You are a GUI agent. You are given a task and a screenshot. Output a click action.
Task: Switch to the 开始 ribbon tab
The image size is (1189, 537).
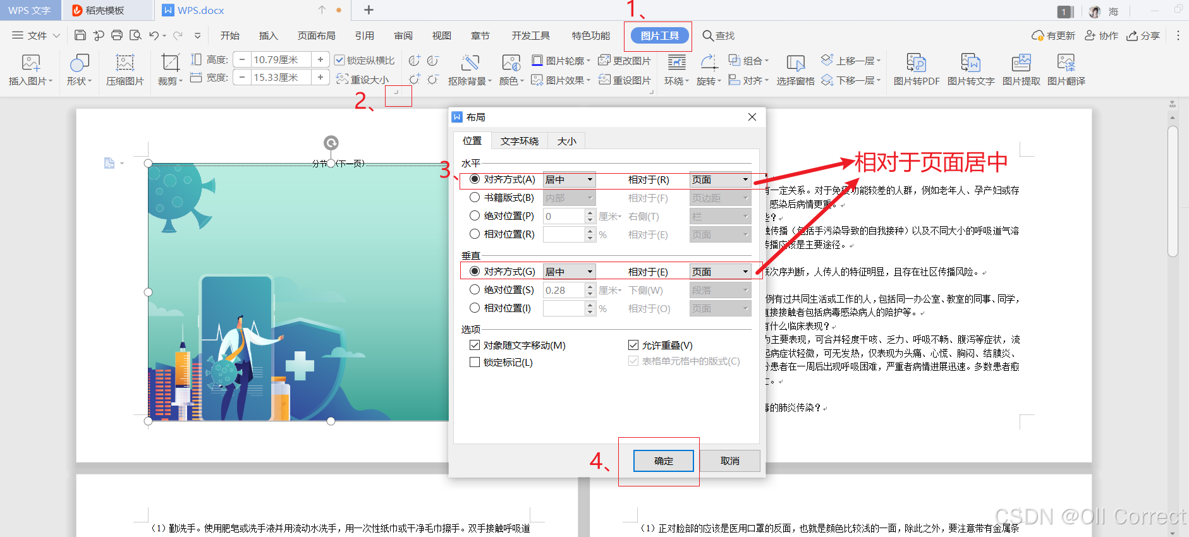pyautogui.click(x=230, y=36)
